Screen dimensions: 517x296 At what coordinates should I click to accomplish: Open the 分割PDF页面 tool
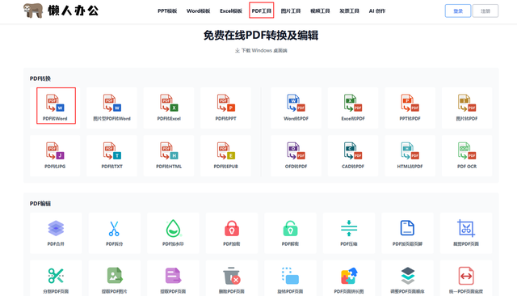[56, 278]
